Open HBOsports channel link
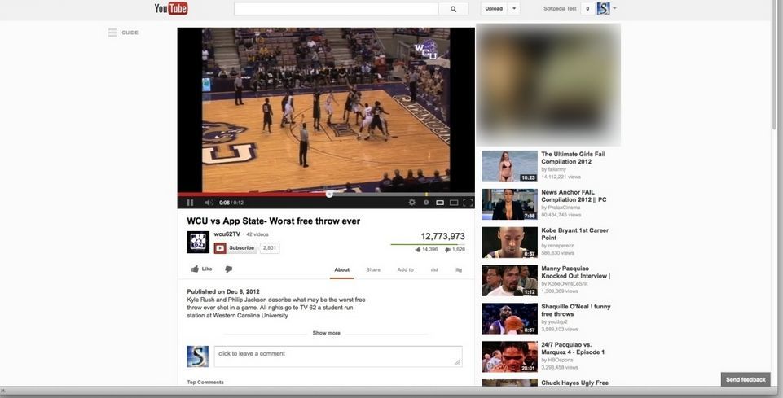Screen dimensions: 783x398 [x=561, y=360]
